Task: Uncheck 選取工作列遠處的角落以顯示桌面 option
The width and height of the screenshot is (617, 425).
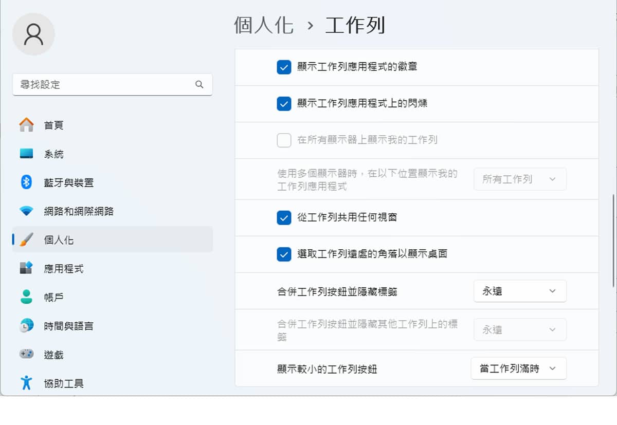Action: pos(284,254)
